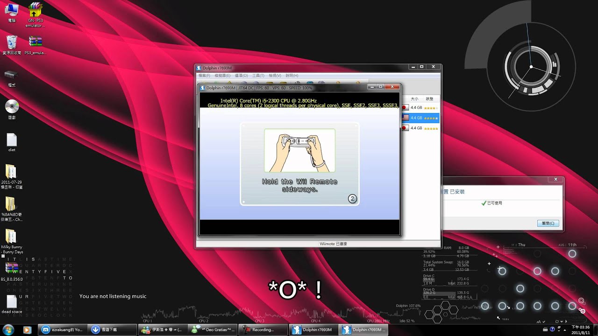
Task: Switch to Deo Gratias messenger taskbar button
Action: pos(212,329)
